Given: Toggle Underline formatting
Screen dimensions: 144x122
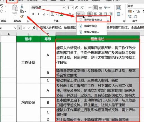Looking at the screenshot, I should [44, 14].
